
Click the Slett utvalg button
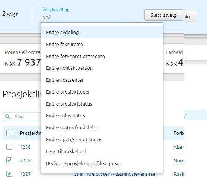coord(163,15)
